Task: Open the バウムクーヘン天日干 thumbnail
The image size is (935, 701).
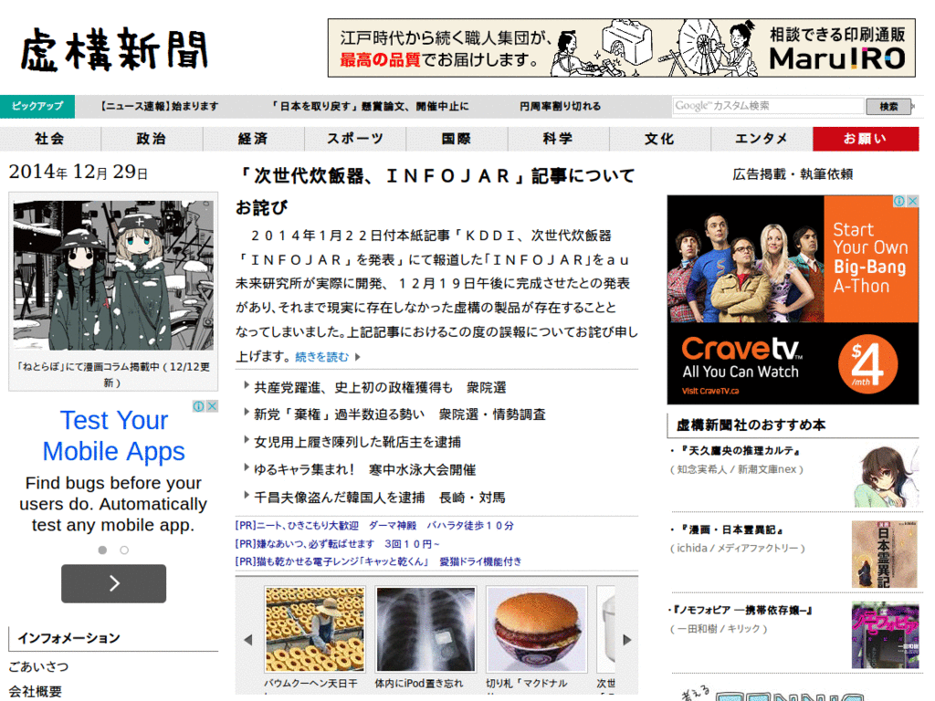Action: (314, 630)
